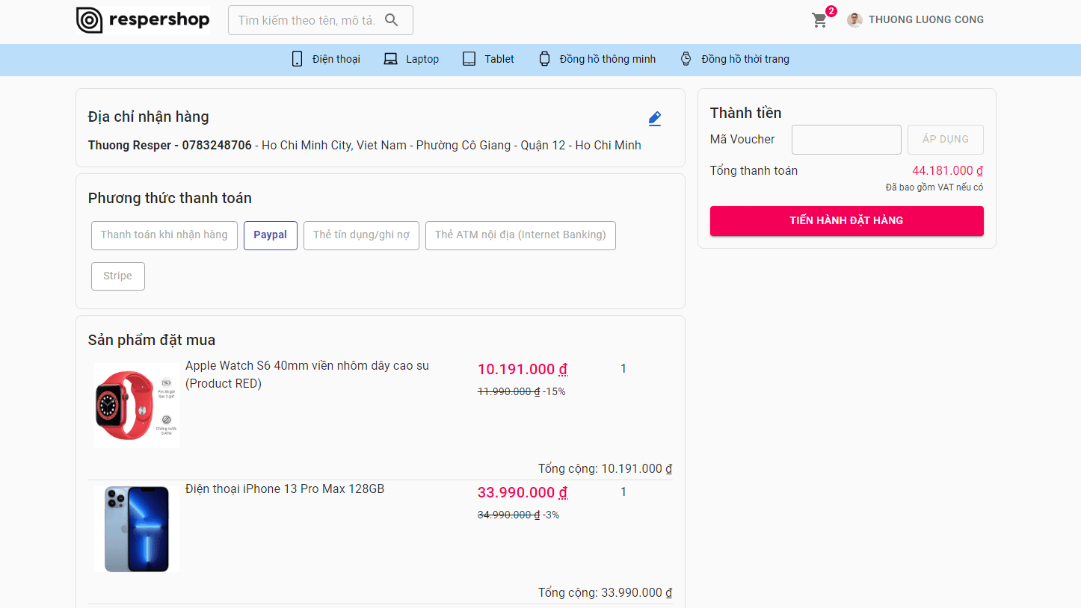Choose Thẻ tín dụng/ghi nợ payment
Viewport: 1081px width, 608px height.
click(x=361, y=235)
